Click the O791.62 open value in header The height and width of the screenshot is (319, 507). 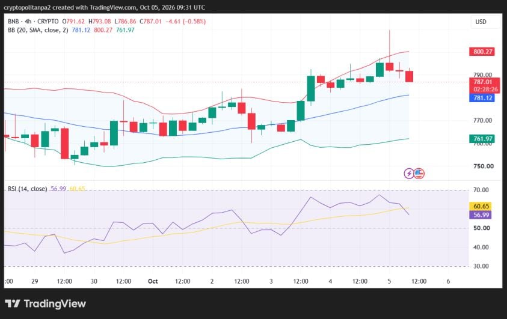click(x=73, y=21)
